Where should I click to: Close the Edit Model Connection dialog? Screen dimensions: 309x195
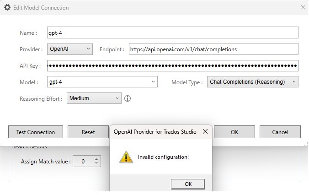(303, 7)
